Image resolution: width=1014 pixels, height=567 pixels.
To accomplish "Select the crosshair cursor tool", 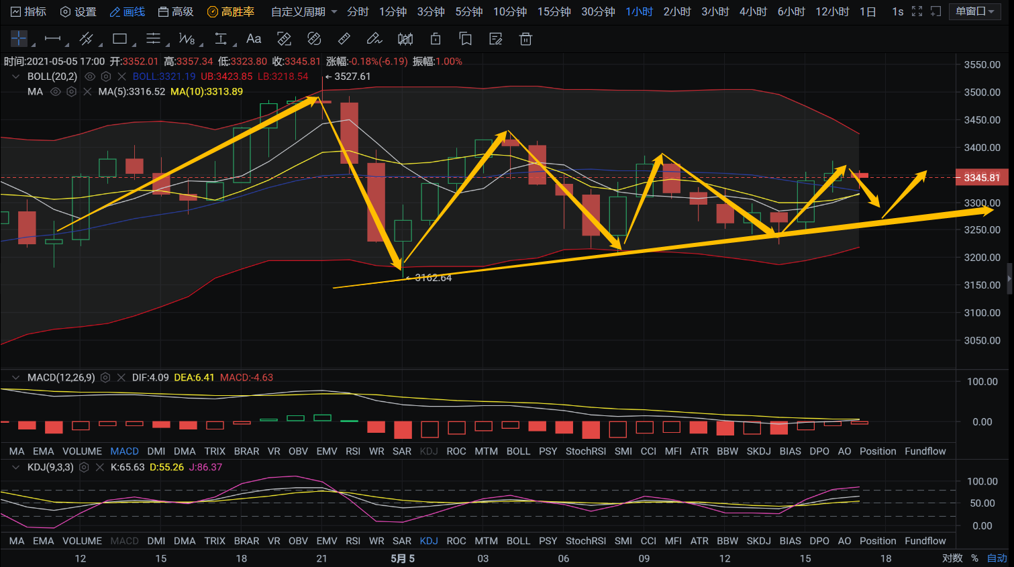I will pos(19,39).
